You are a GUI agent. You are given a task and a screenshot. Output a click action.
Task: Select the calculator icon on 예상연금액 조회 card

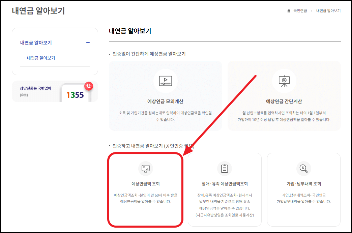pos(145,169)
